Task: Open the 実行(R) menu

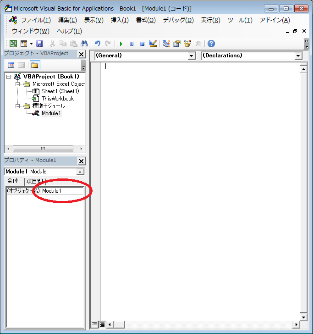Action: [211, 20]
